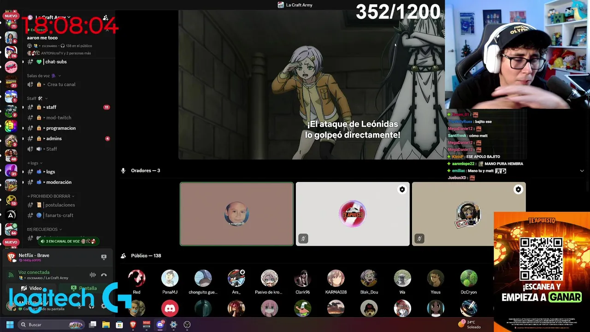Collapse the En Directo stage info chevron
The width and height of the screenshot is (590, 332).
tap(107, 30)
